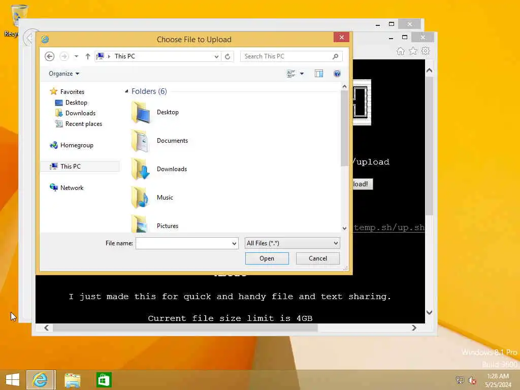Change the folder view layout
The height and width of the screenshot is (390, 520).
click(291, 74)
